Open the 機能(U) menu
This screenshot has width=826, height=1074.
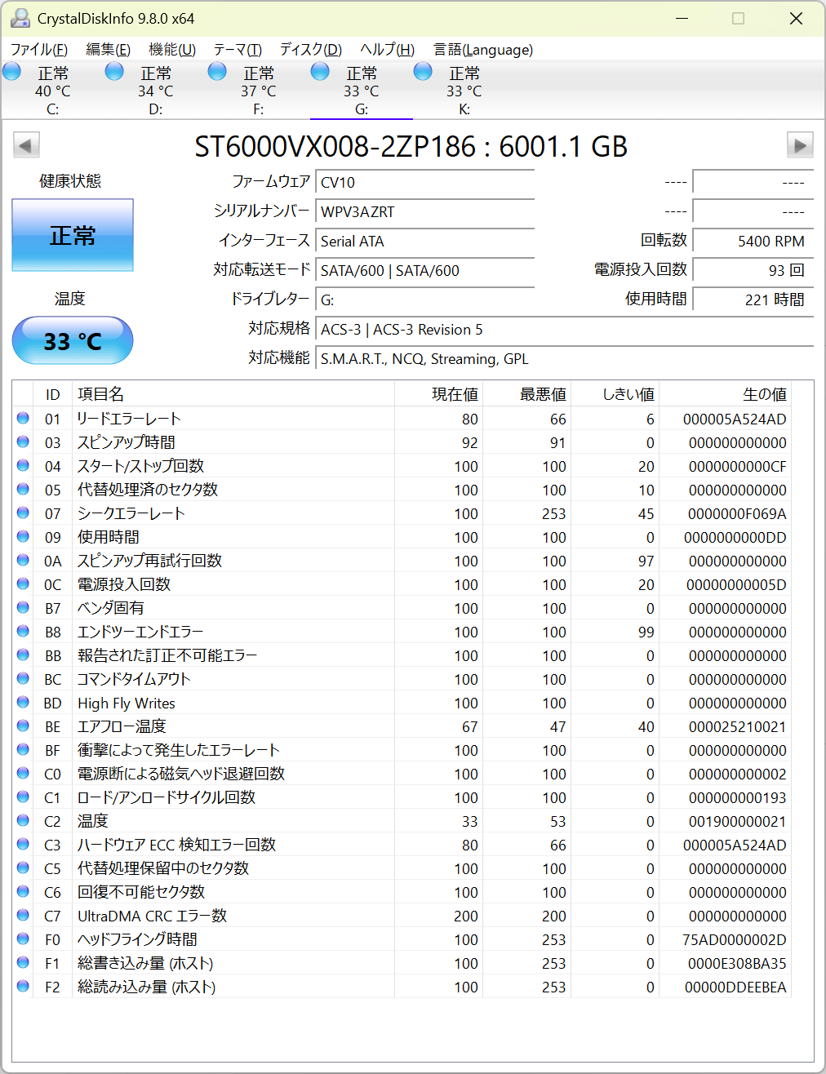(x=172, y=50)
